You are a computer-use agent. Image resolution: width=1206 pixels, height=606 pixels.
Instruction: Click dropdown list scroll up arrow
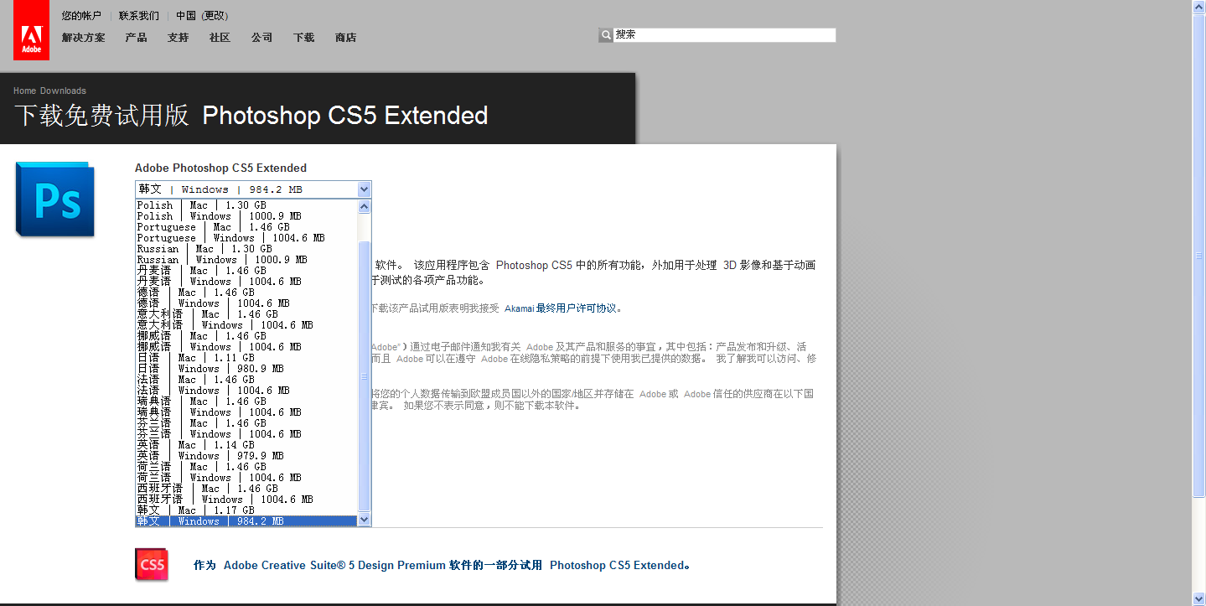point(364,206)
